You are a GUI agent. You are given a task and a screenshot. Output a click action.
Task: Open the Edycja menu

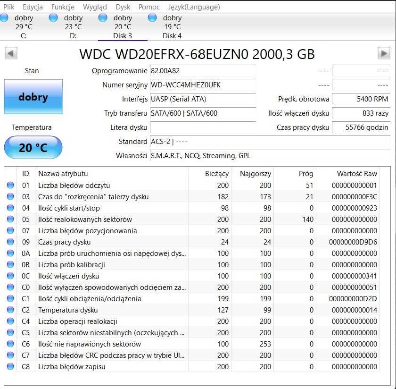pyautogui.click(x=33, y=7)
